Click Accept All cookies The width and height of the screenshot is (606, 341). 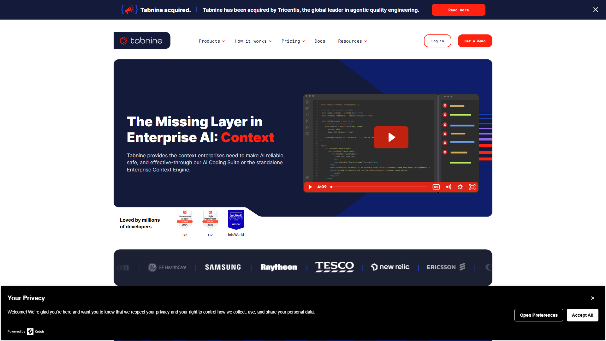[x=582, y=315]
